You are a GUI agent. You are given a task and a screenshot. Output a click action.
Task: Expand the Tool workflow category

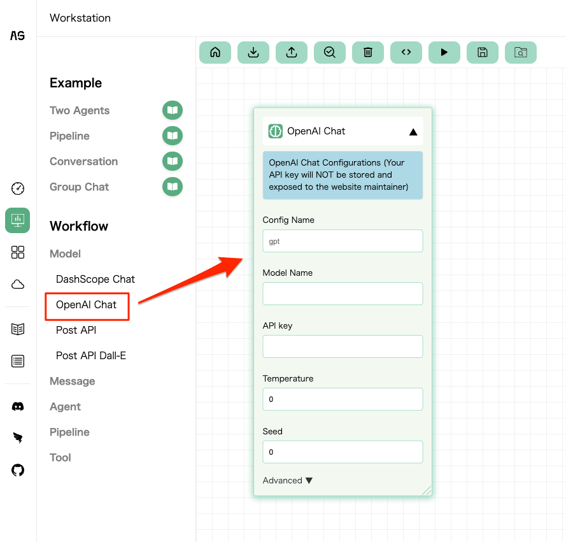60,457
